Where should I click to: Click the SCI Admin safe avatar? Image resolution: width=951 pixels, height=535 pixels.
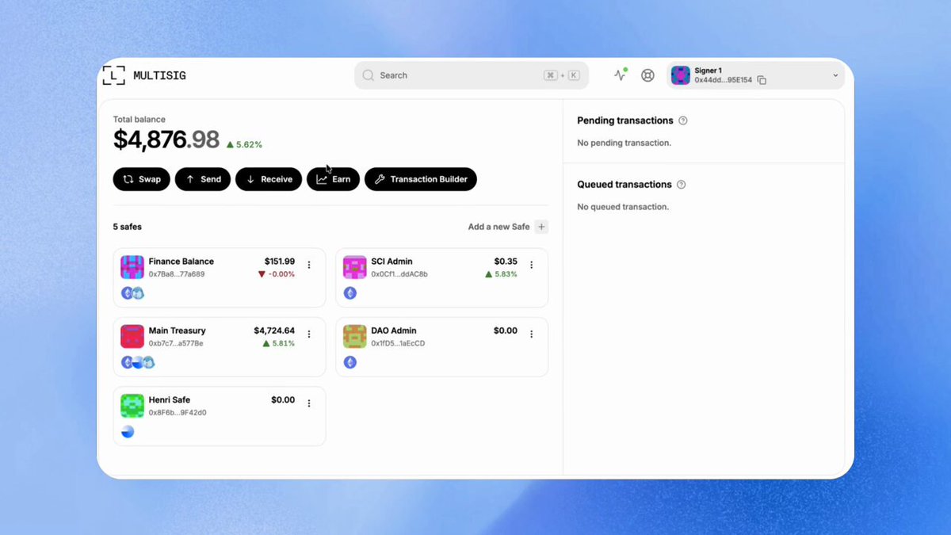(355, 267)
